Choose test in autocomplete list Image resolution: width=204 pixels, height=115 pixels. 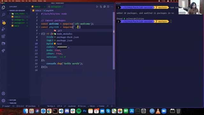click(83, 44)
